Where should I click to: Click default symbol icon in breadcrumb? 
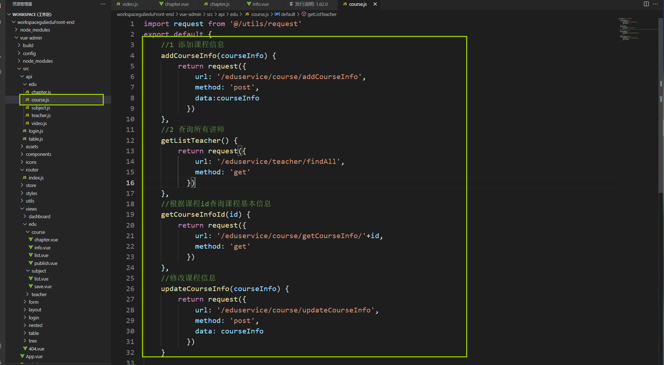(277, 14)
